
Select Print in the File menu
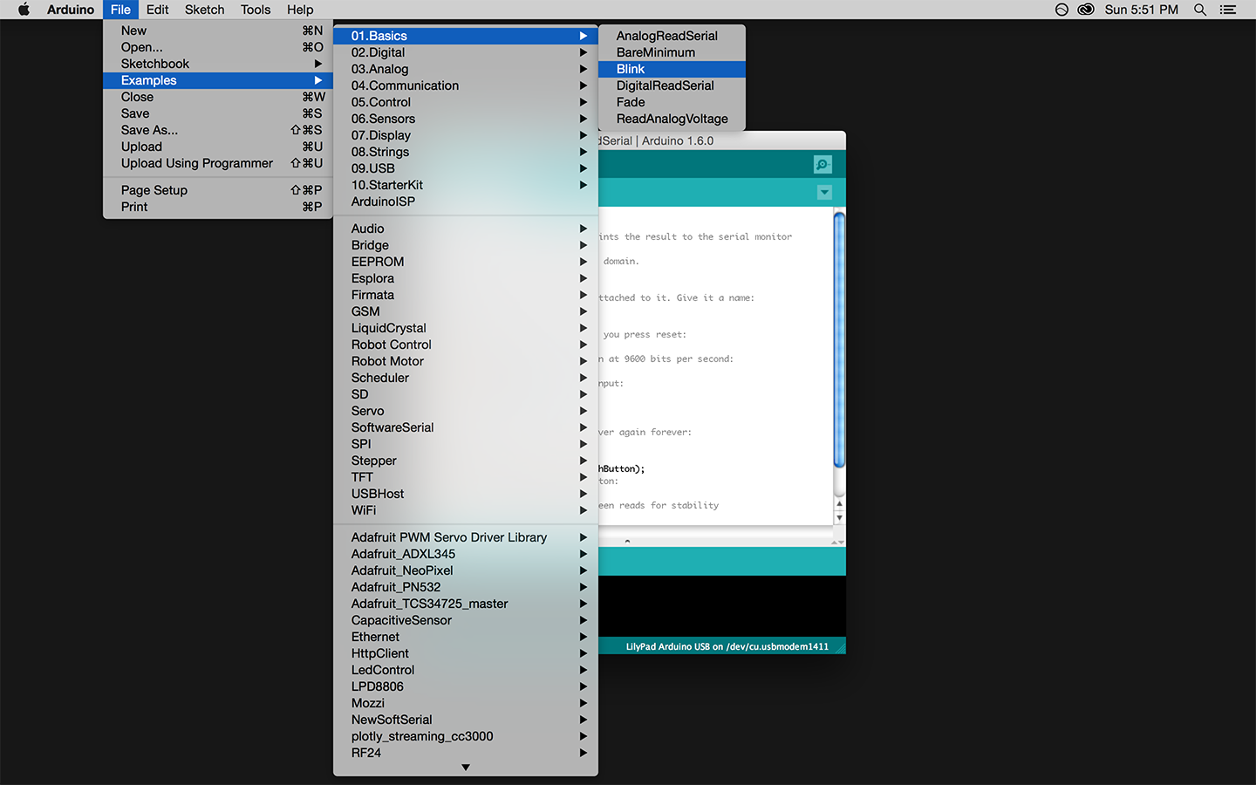[218, 207]
